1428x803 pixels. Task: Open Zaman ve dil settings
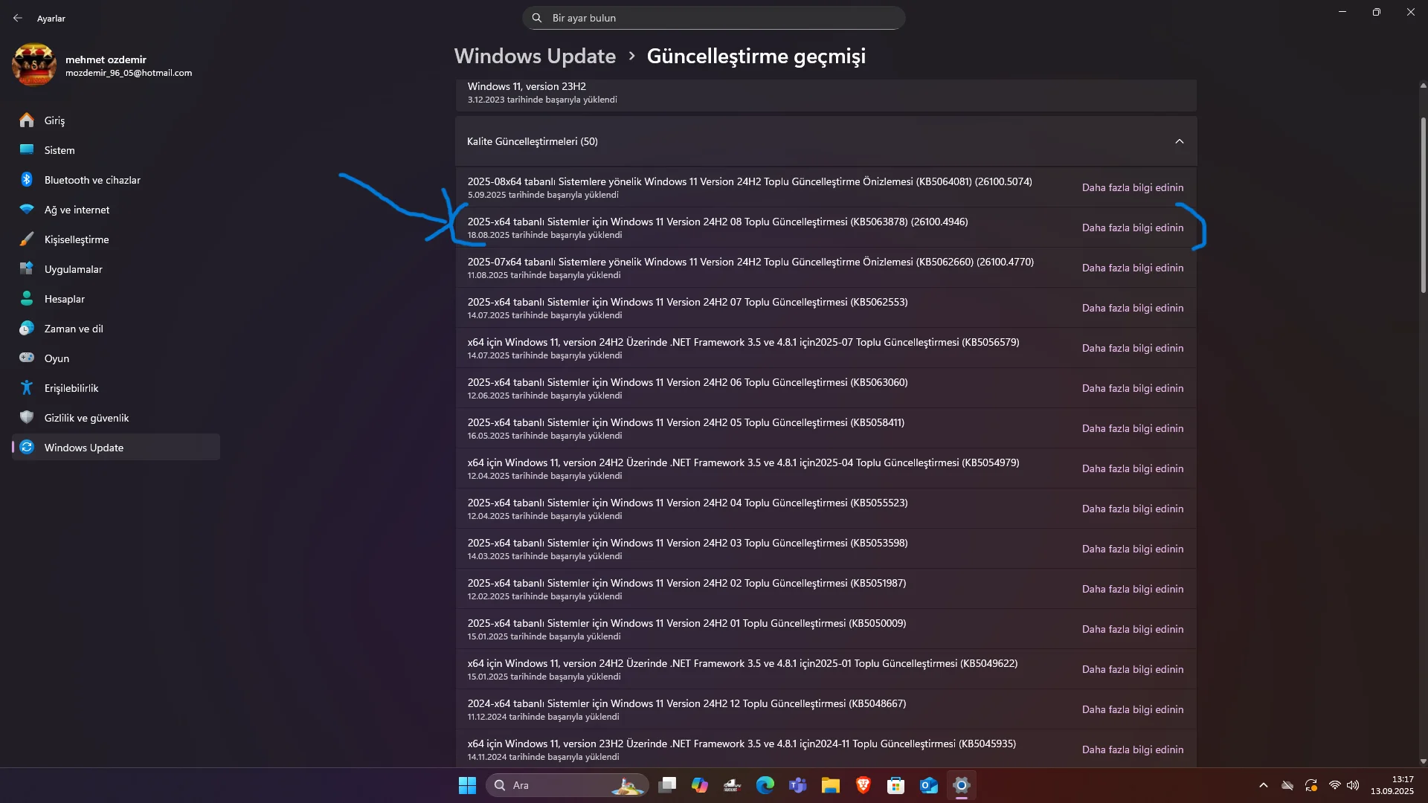pyautogui.click(x=73, y=329)
